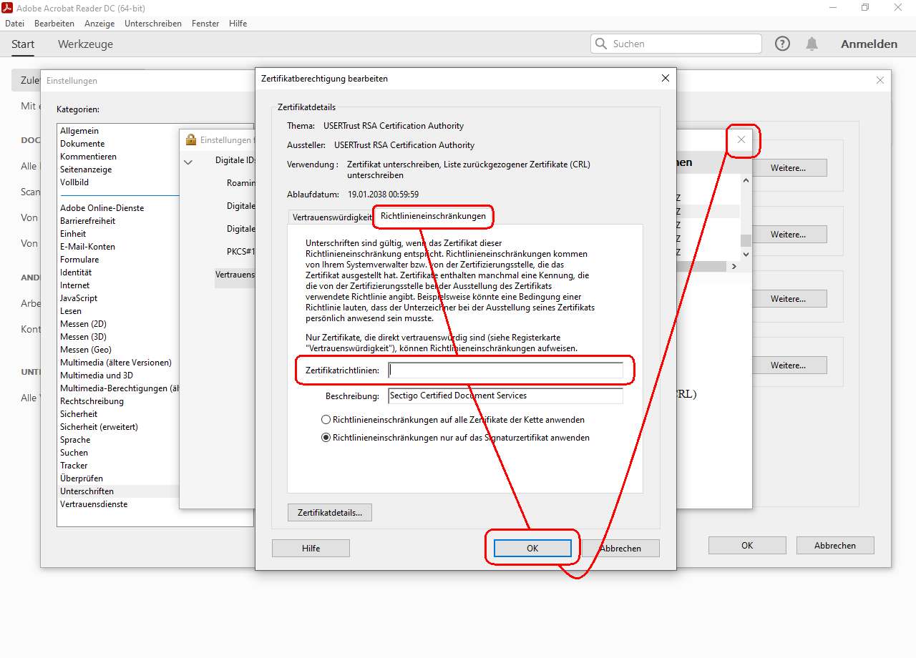The width and height of the screenshot is (916, 658).
Task: Select apply restrictions to all chain certificates
Action: pyautogui.click(x=326, y=420)
